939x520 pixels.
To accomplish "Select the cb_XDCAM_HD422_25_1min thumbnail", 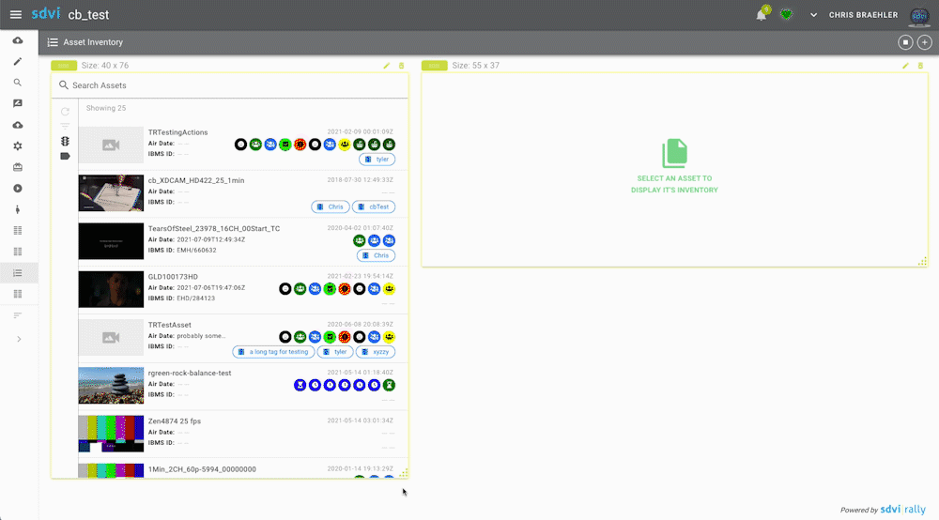I will (x=111, y=192).
